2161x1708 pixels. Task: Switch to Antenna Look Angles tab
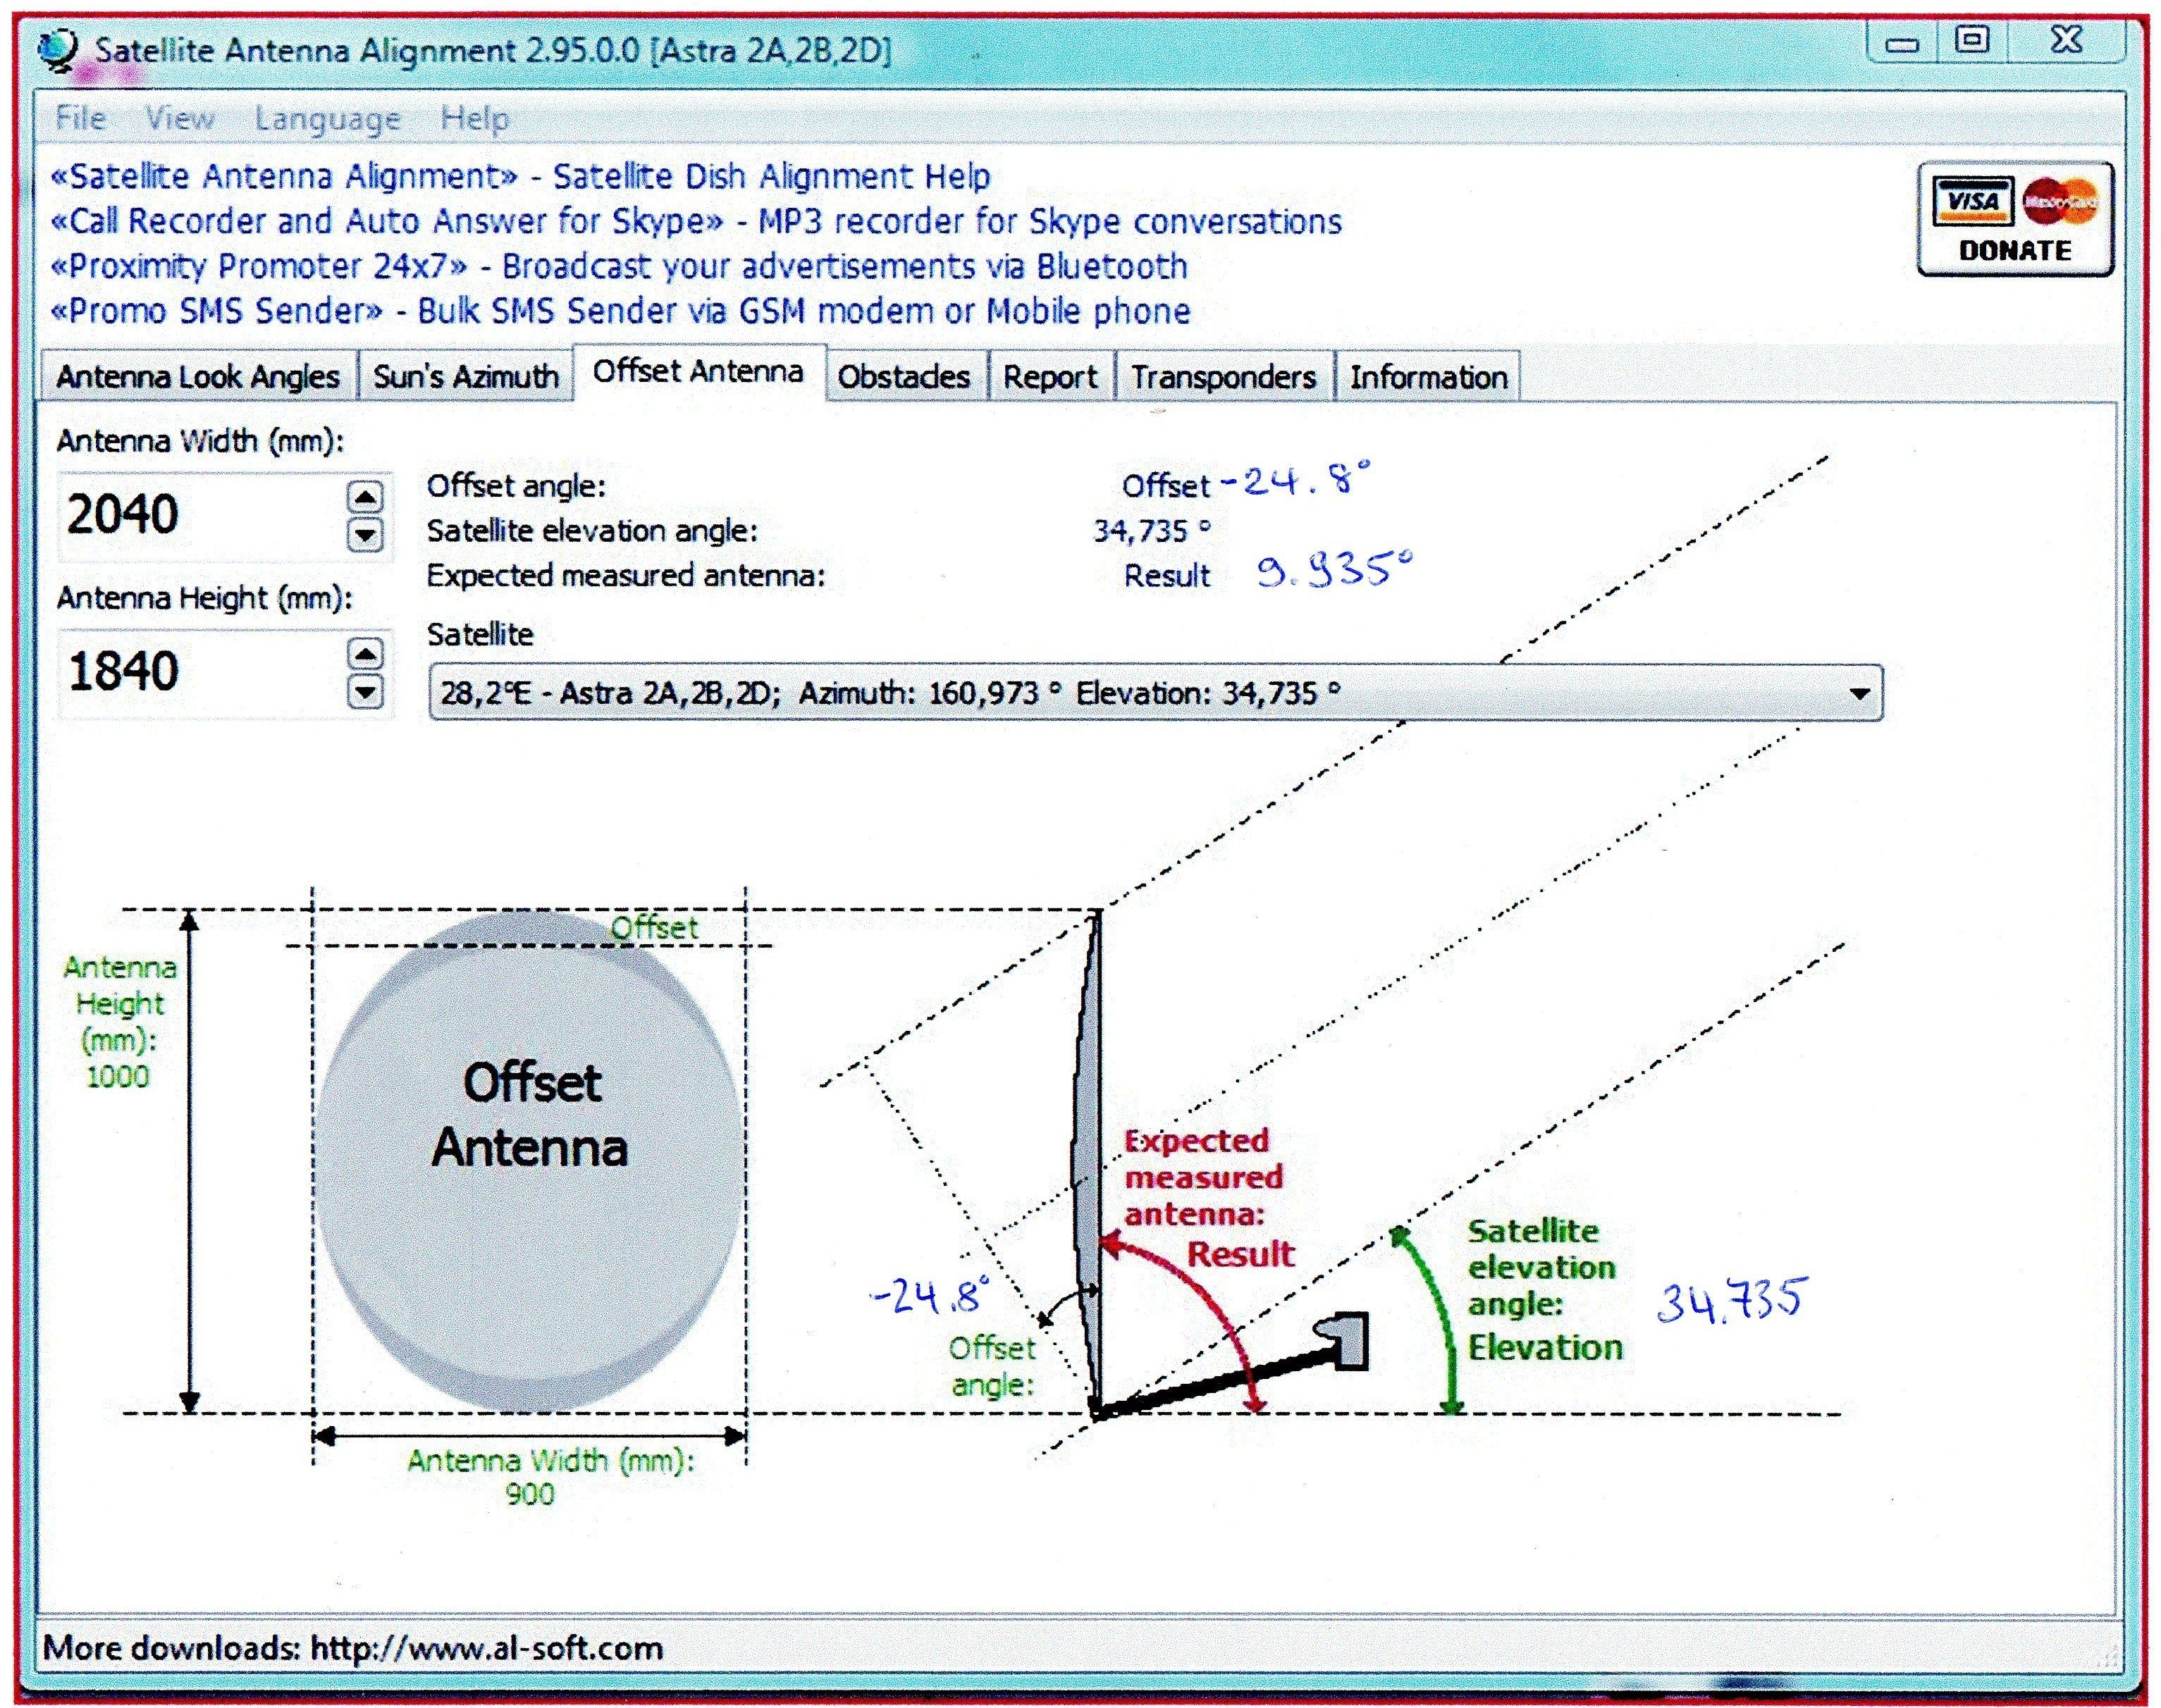point(198,377)
